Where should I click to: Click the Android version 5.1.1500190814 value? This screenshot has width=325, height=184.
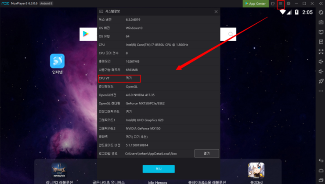pyautogui.click(x=137, y=145)
